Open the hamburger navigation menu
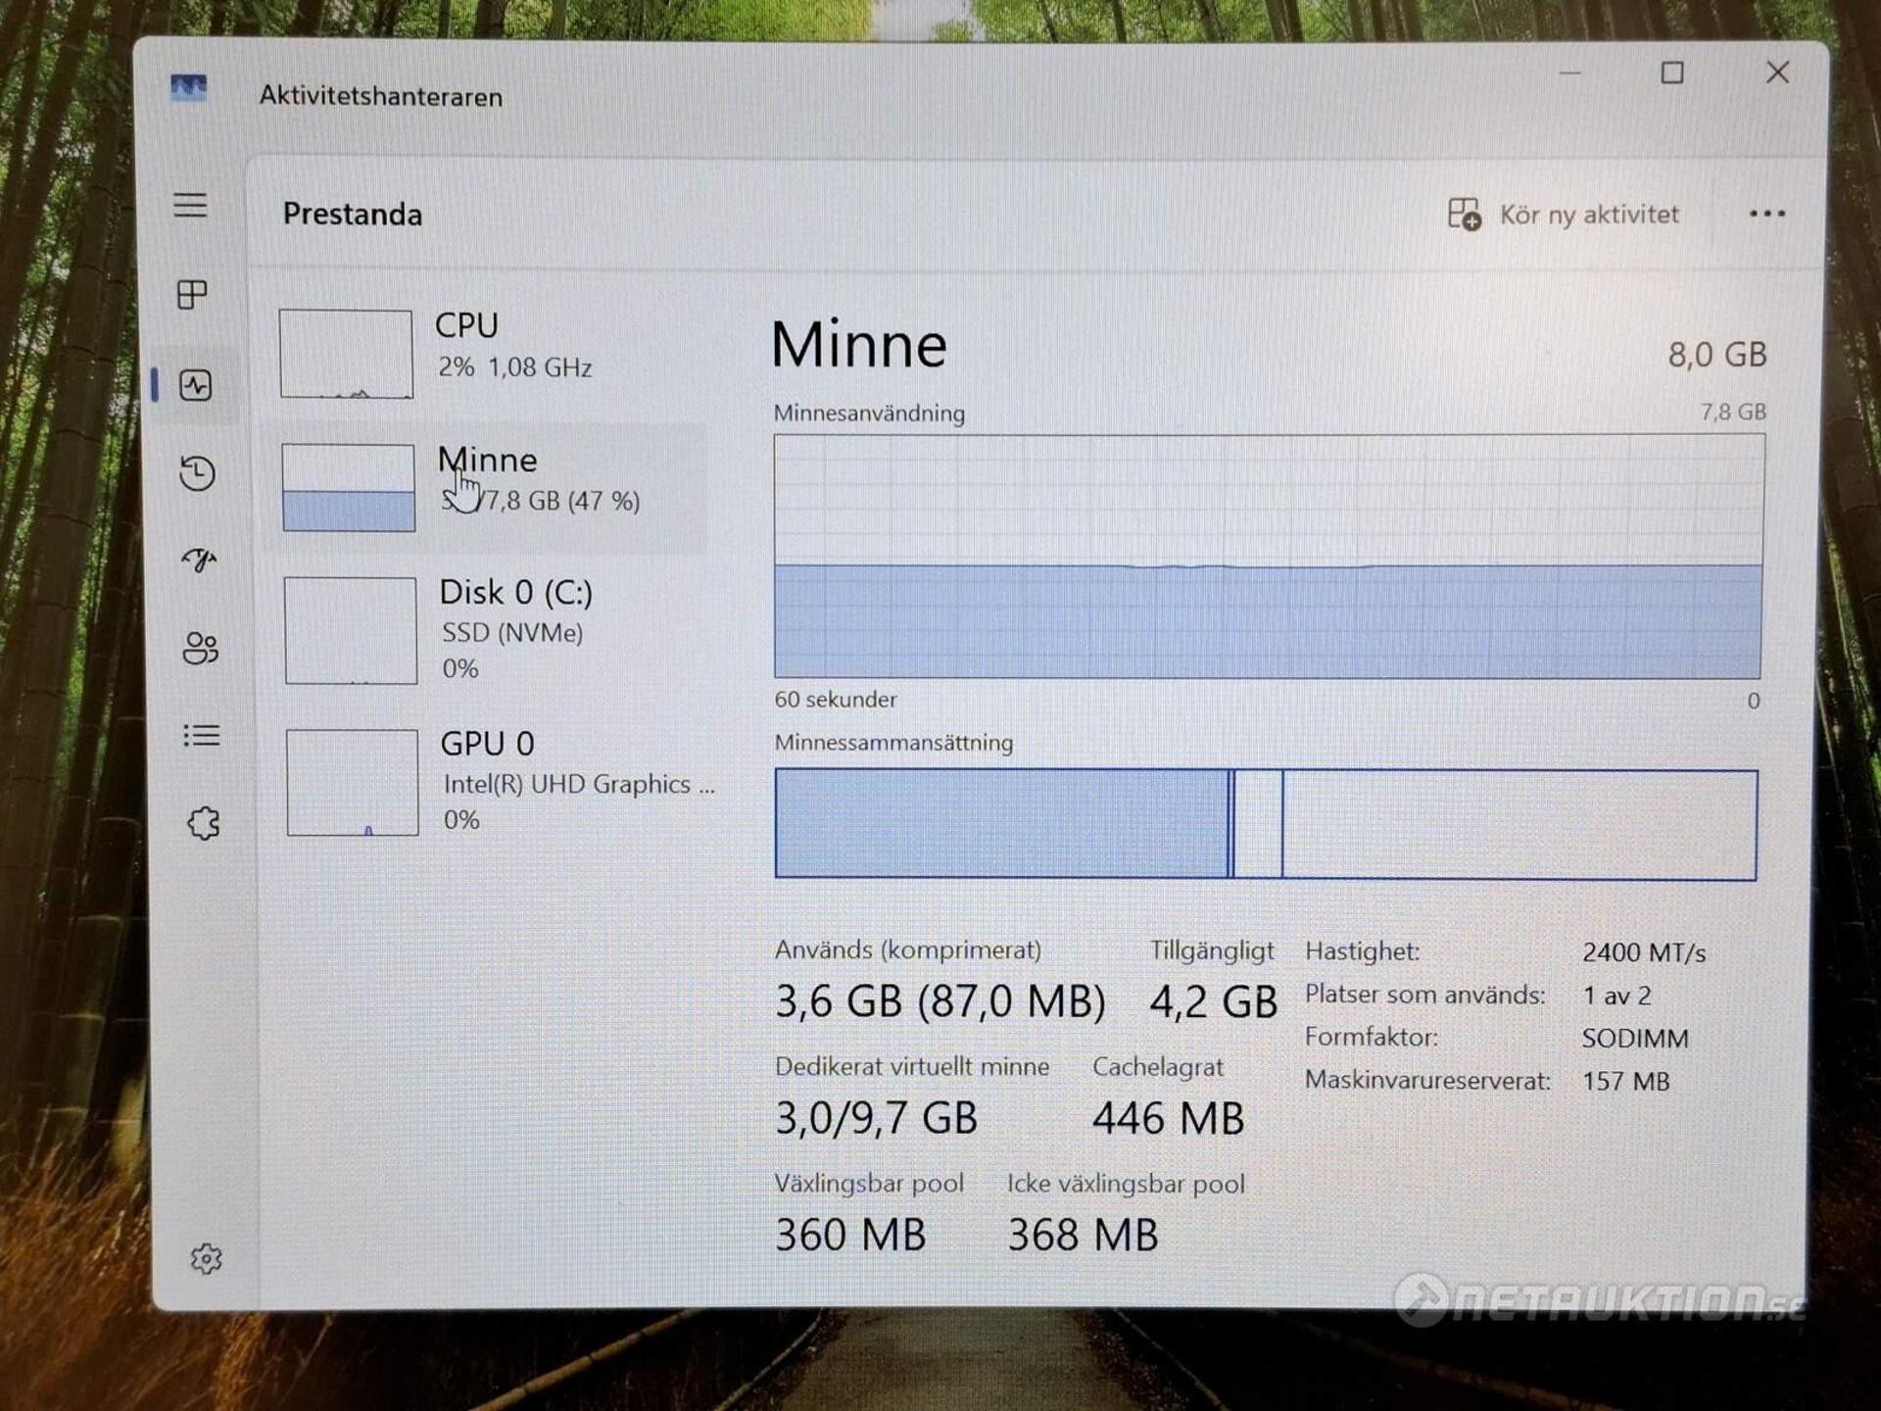 tap(190, 205)
